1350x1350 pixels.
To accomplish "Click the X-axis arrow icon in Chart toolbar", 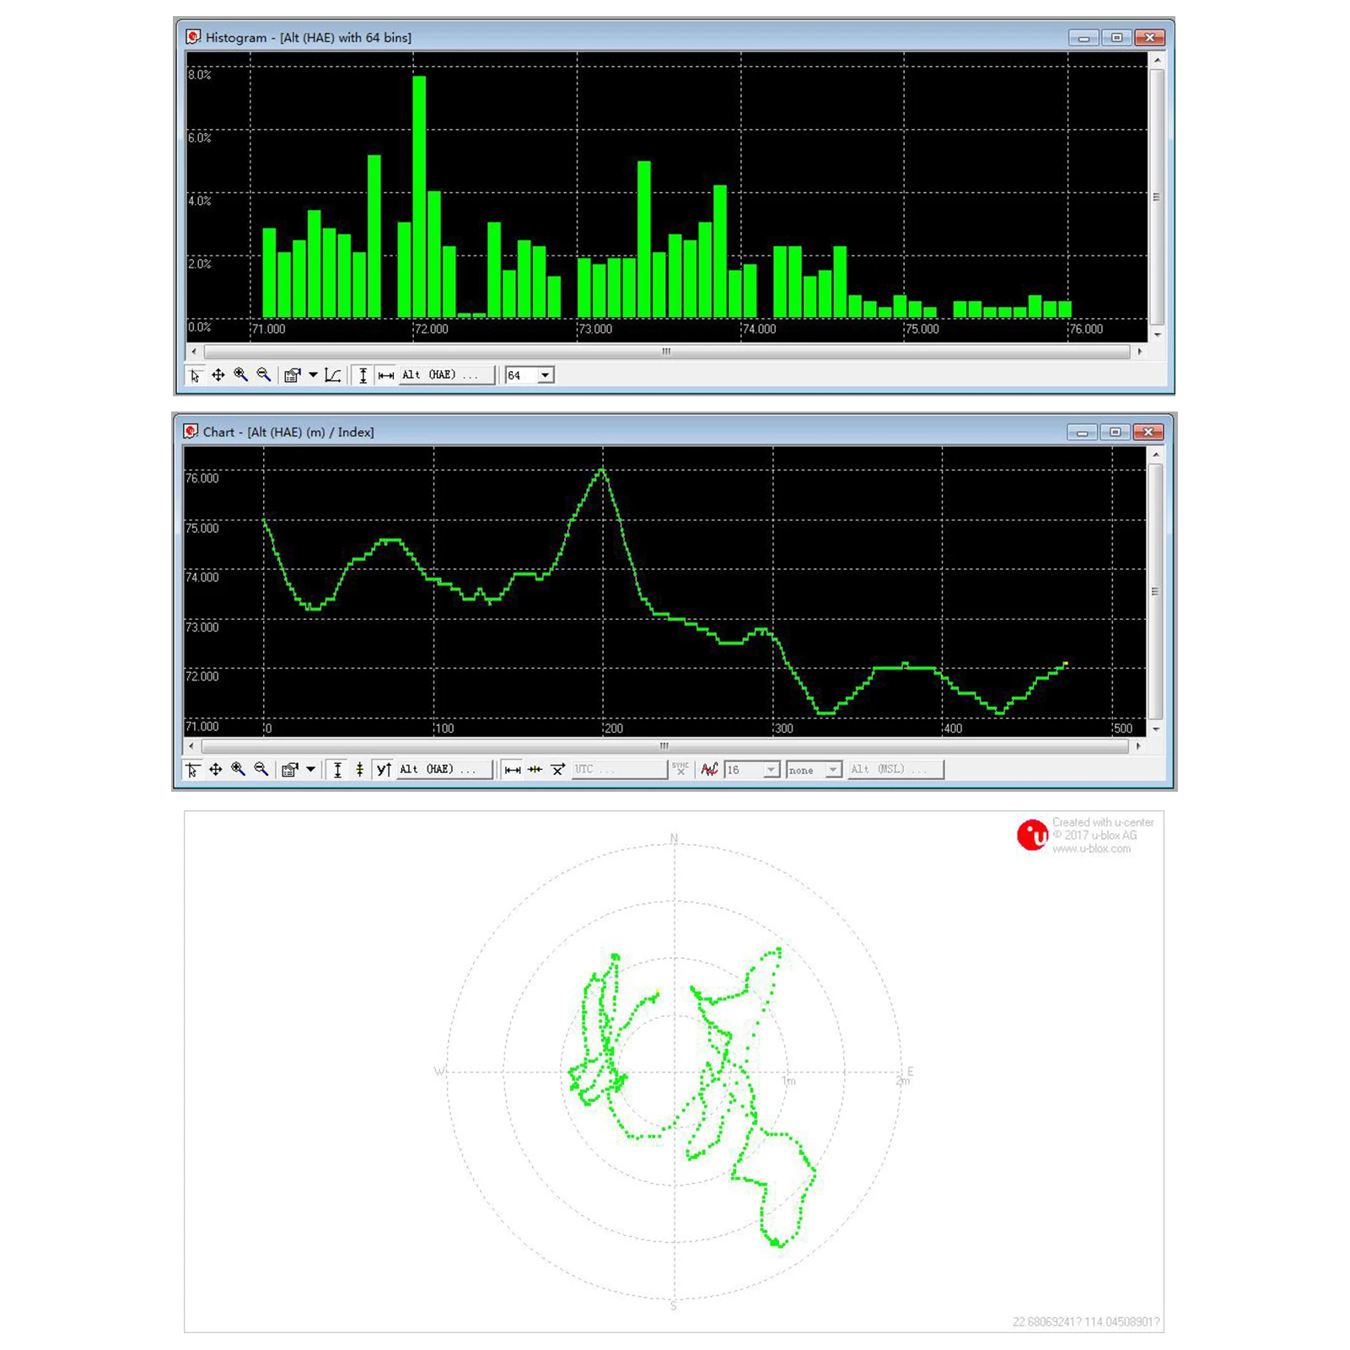I will [557, 769].
